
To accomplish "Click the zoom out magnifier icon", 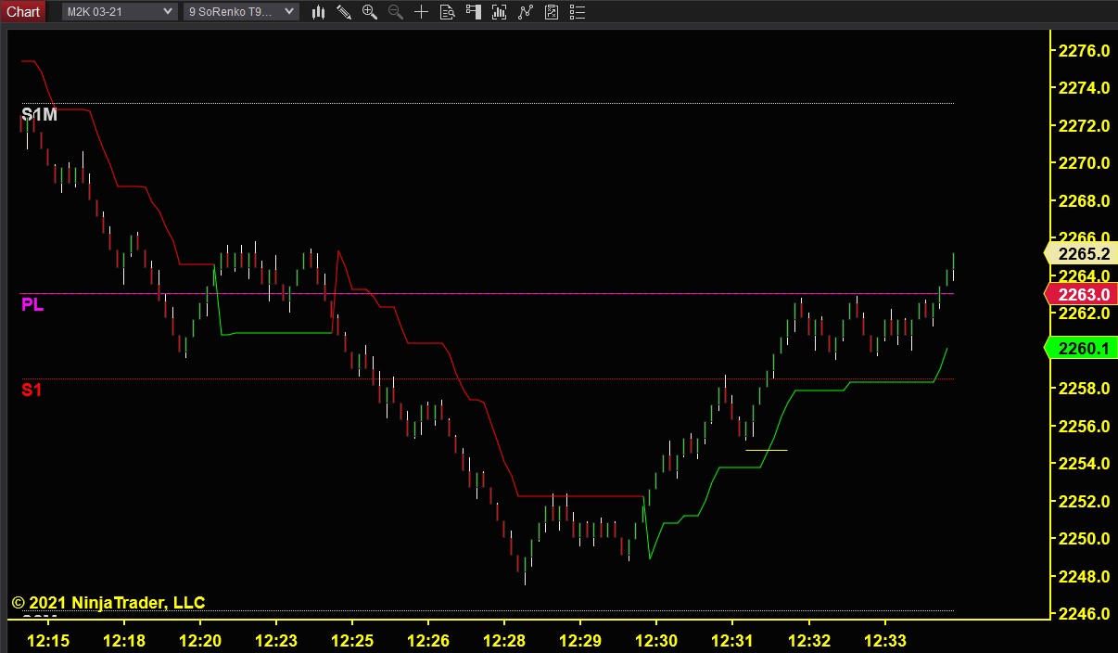I will pyautogui.click(x=396, y=11).
